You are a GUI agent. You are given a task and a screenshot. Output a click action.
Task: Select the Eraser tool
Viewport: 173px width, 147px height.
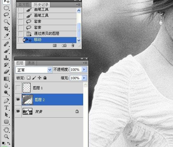(x=6, y=72)
